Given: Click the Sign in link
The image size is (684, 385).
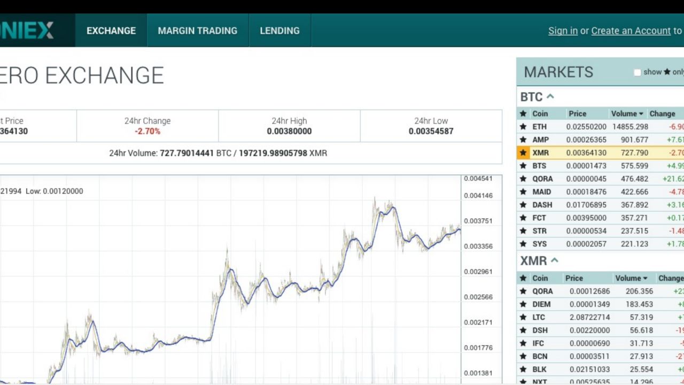Looking at the screenshot, I should click(563, 30).
